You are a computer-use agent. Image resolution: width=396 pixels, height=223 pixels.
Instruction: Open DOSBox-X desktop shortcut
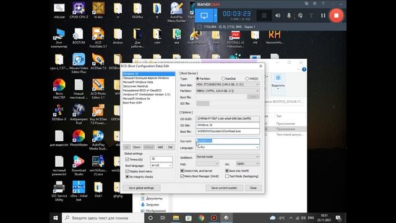click(59, 112)
